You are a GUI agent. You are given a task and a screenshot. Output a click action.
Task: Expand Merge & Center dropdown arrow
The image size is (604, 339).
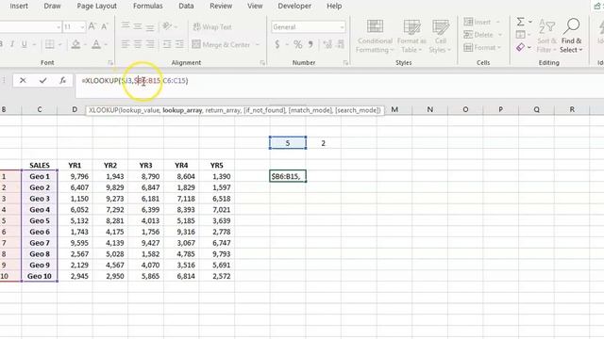click(x=258, y=44)
